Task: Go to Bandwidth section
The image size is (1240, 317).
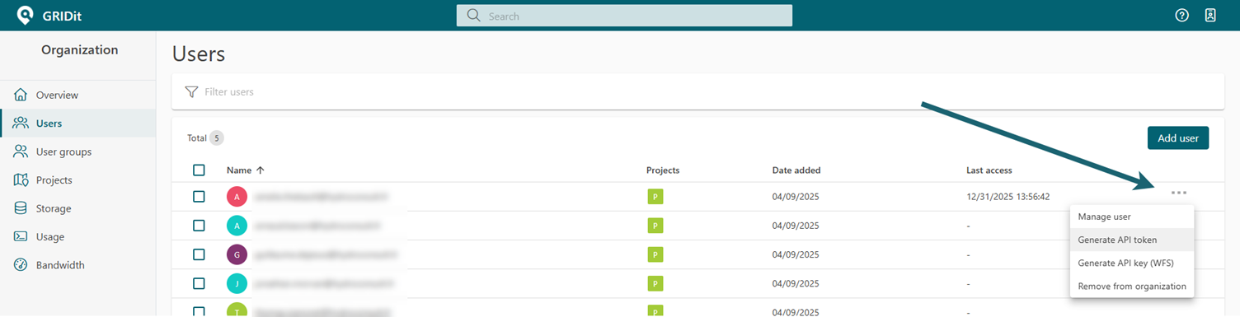Action: pyautogui.click(x=77, y=265)
